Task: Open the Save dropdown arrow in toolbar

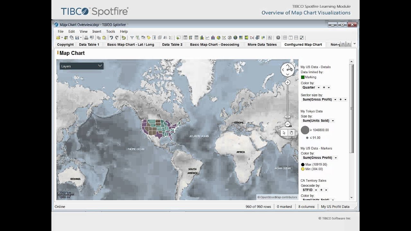Action: click(x=81, y=38)
